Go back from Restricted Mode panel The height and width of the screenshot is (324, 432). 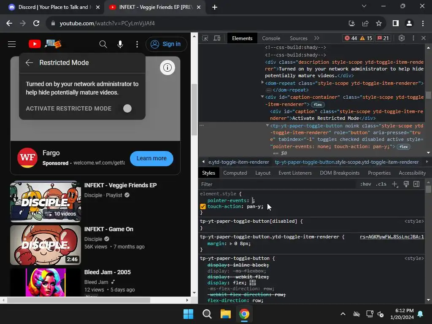pyautogui.click(x=29, y=62)
